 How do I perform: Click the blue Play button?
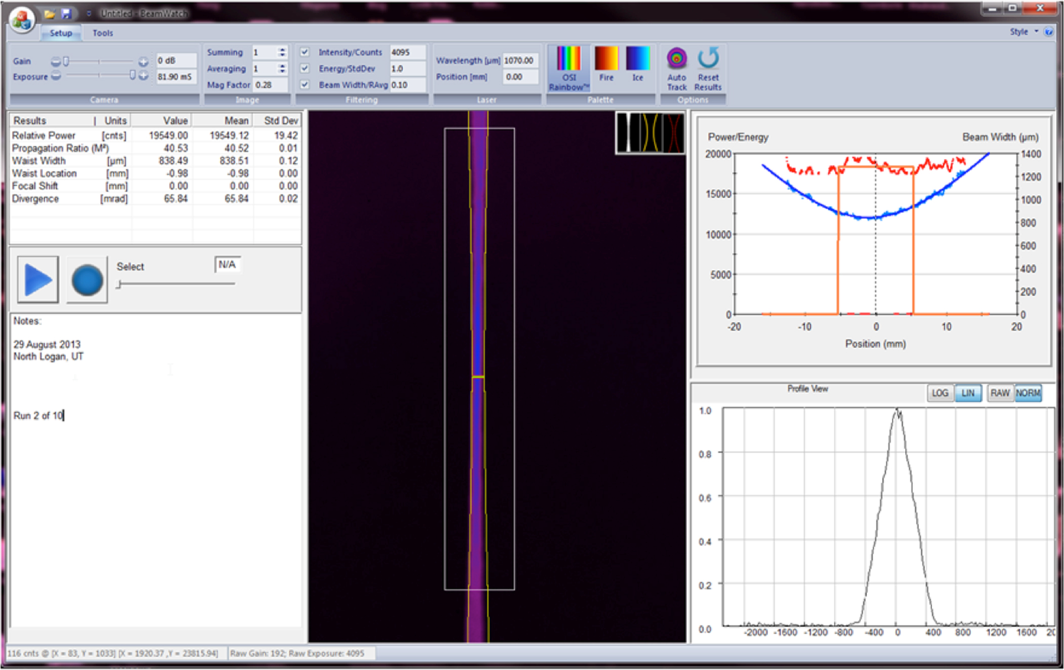click(x=38, y=280)
